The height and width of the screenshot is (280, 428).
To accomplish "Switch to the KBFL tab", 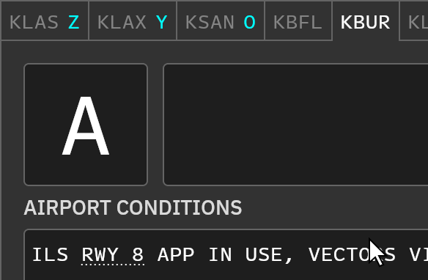I will tap(298, 21).
